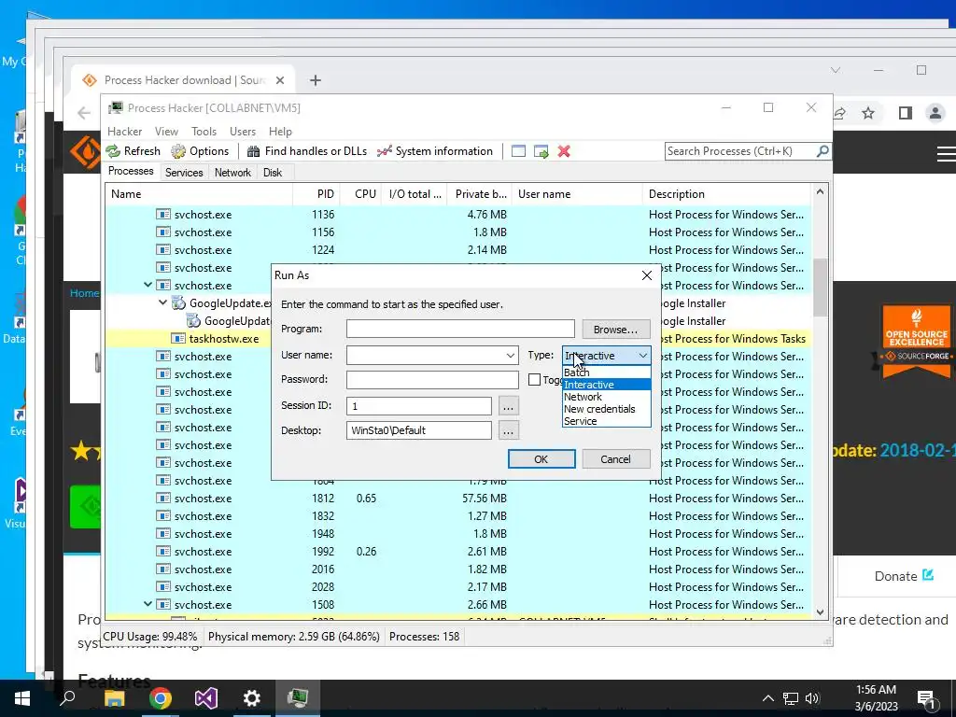Open the Tools menu

(204, 132)
